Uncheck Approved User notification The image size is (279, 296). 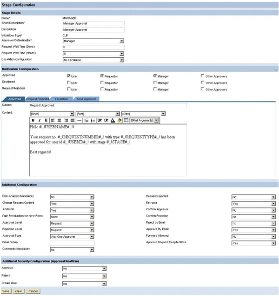click(69, 76)
